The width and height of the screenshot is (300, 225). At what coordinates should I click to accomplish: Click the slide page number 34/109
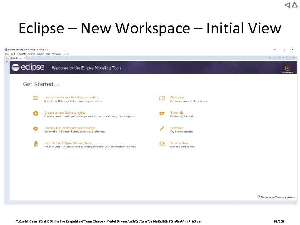[279, 221]
